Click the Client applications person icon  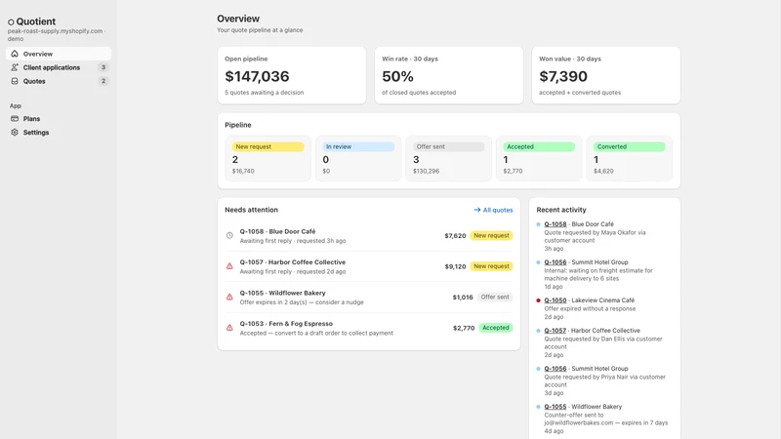point(15,67)
